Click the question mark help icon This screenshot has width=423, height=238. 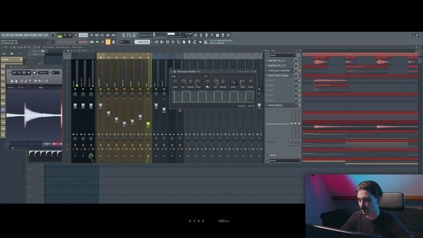[211, 35]
